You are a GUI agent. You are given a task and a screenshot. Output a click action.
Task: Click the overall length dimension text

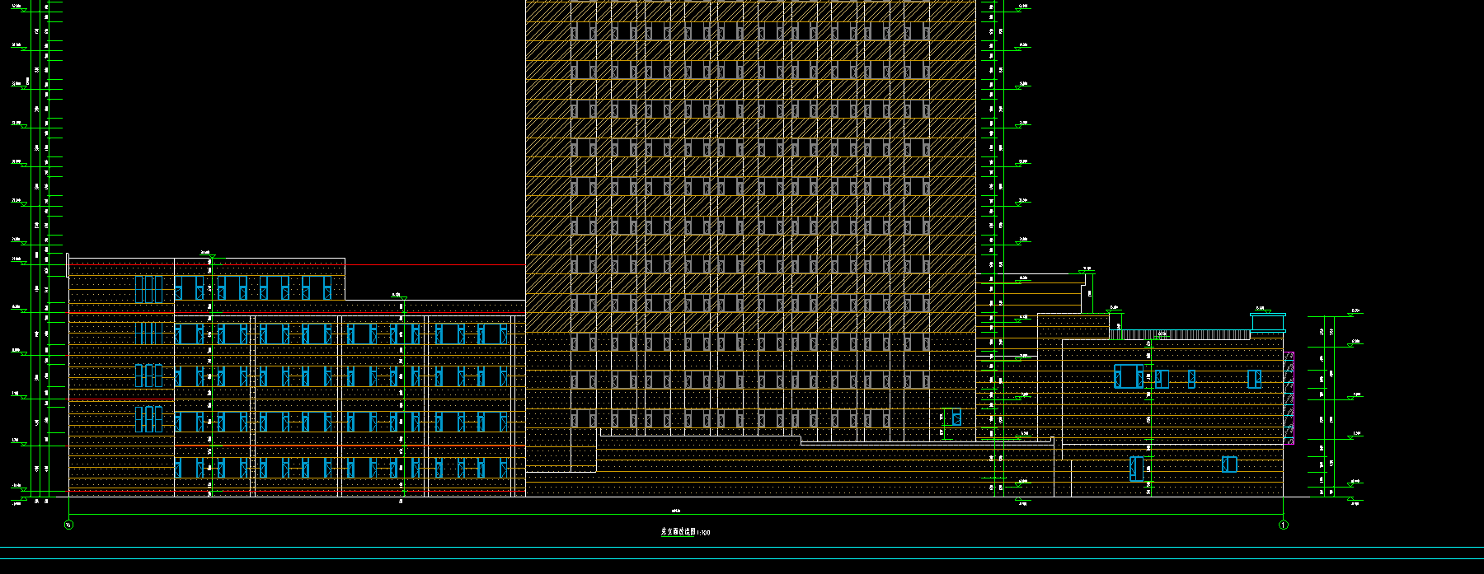[x=674, y=511]
